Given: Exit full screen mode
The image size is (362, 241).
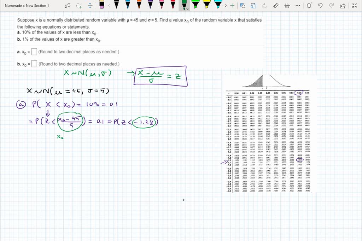Looking at the screenshot, I should tap(354, 6).
